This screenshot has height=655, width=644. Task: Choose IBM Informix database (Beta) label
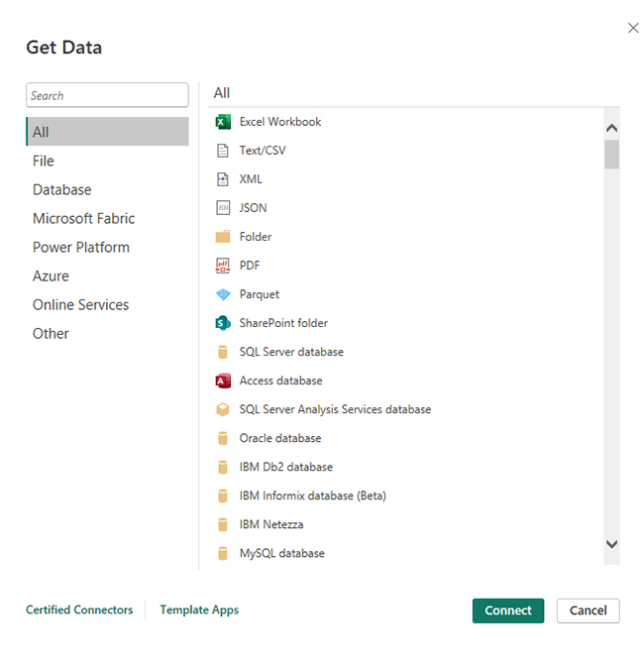click(x=312, y=495)
